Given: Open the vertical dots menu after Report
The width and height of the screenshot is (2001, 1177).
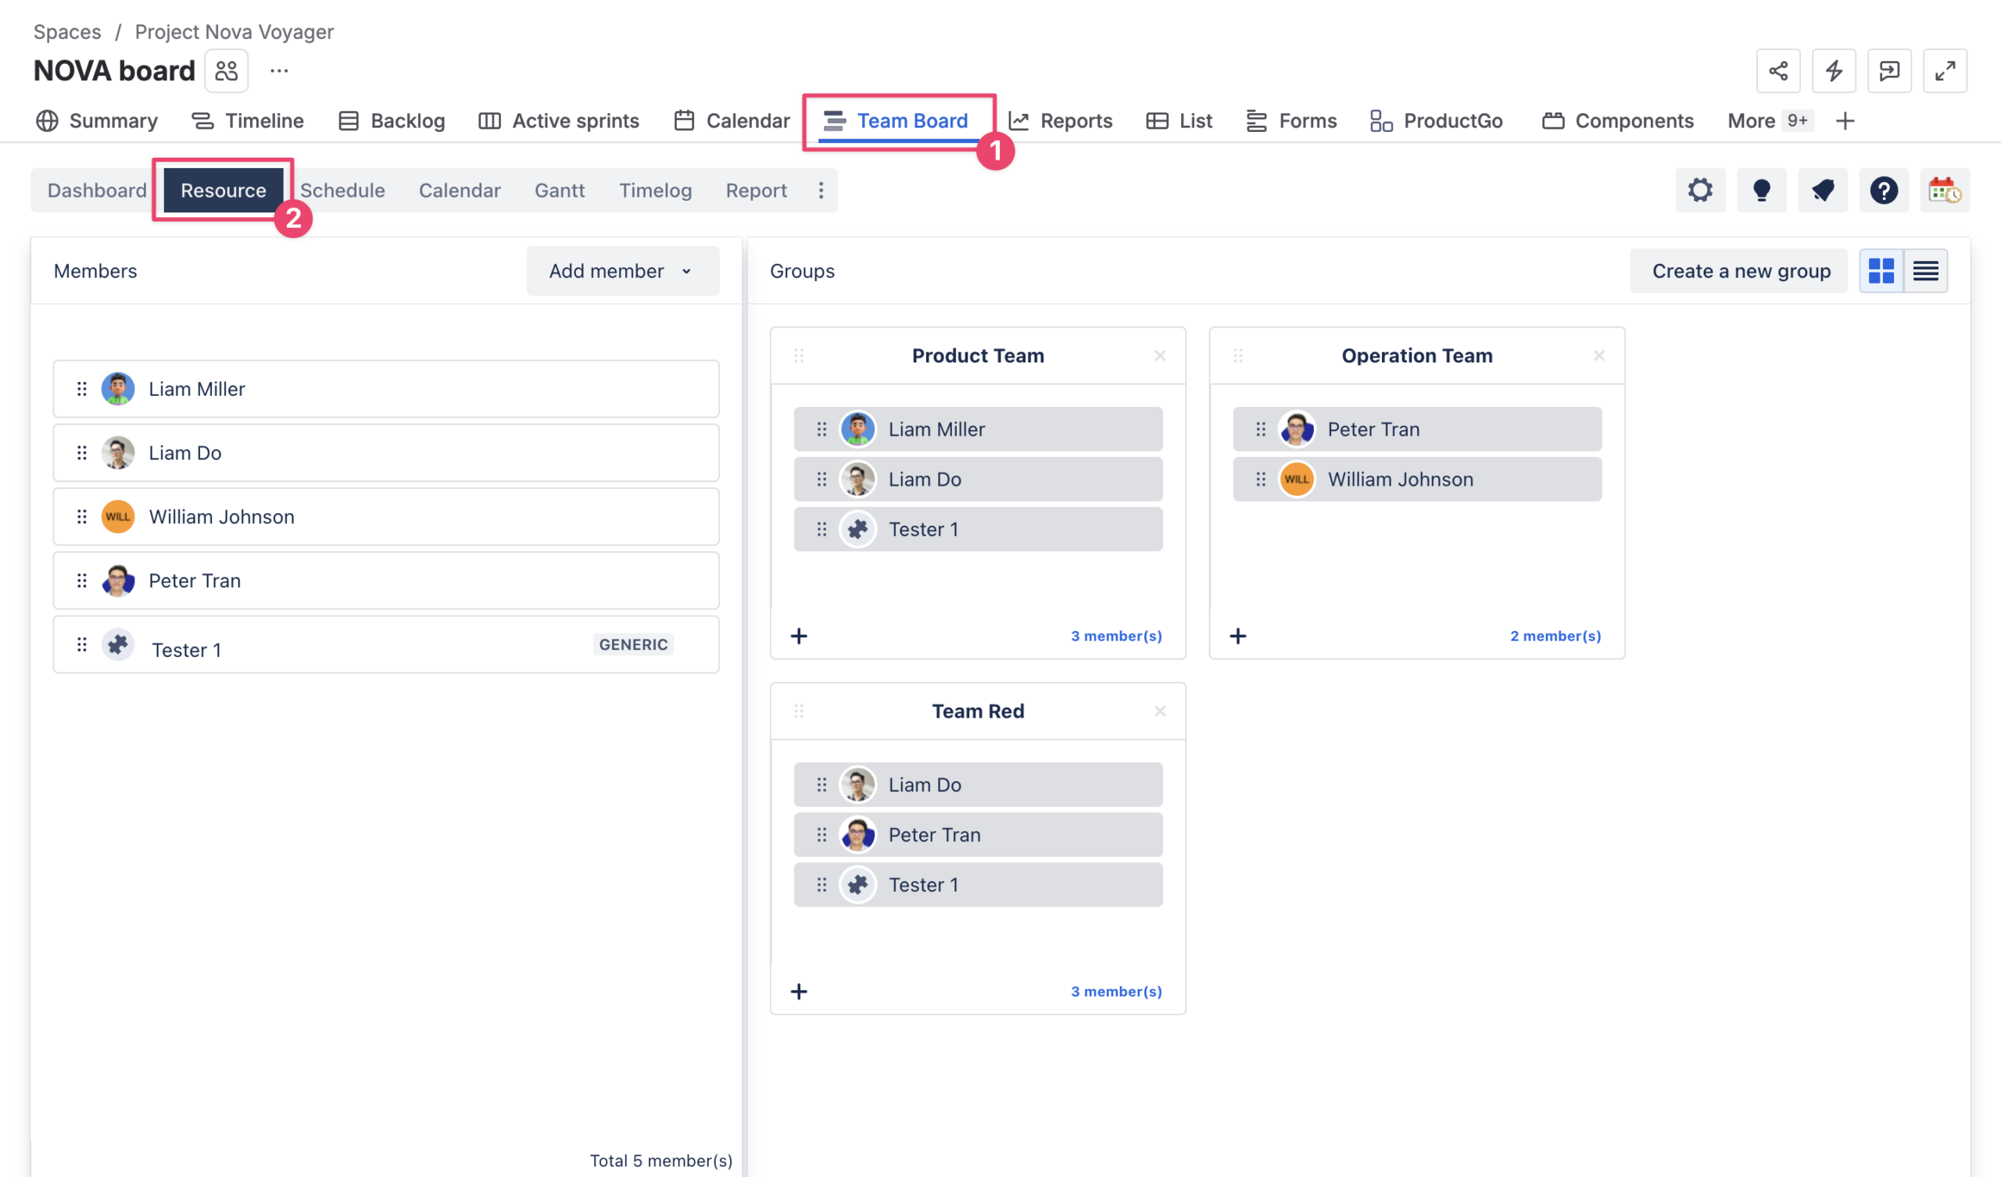Looking at the screenshot, I should tap(821, 191).
